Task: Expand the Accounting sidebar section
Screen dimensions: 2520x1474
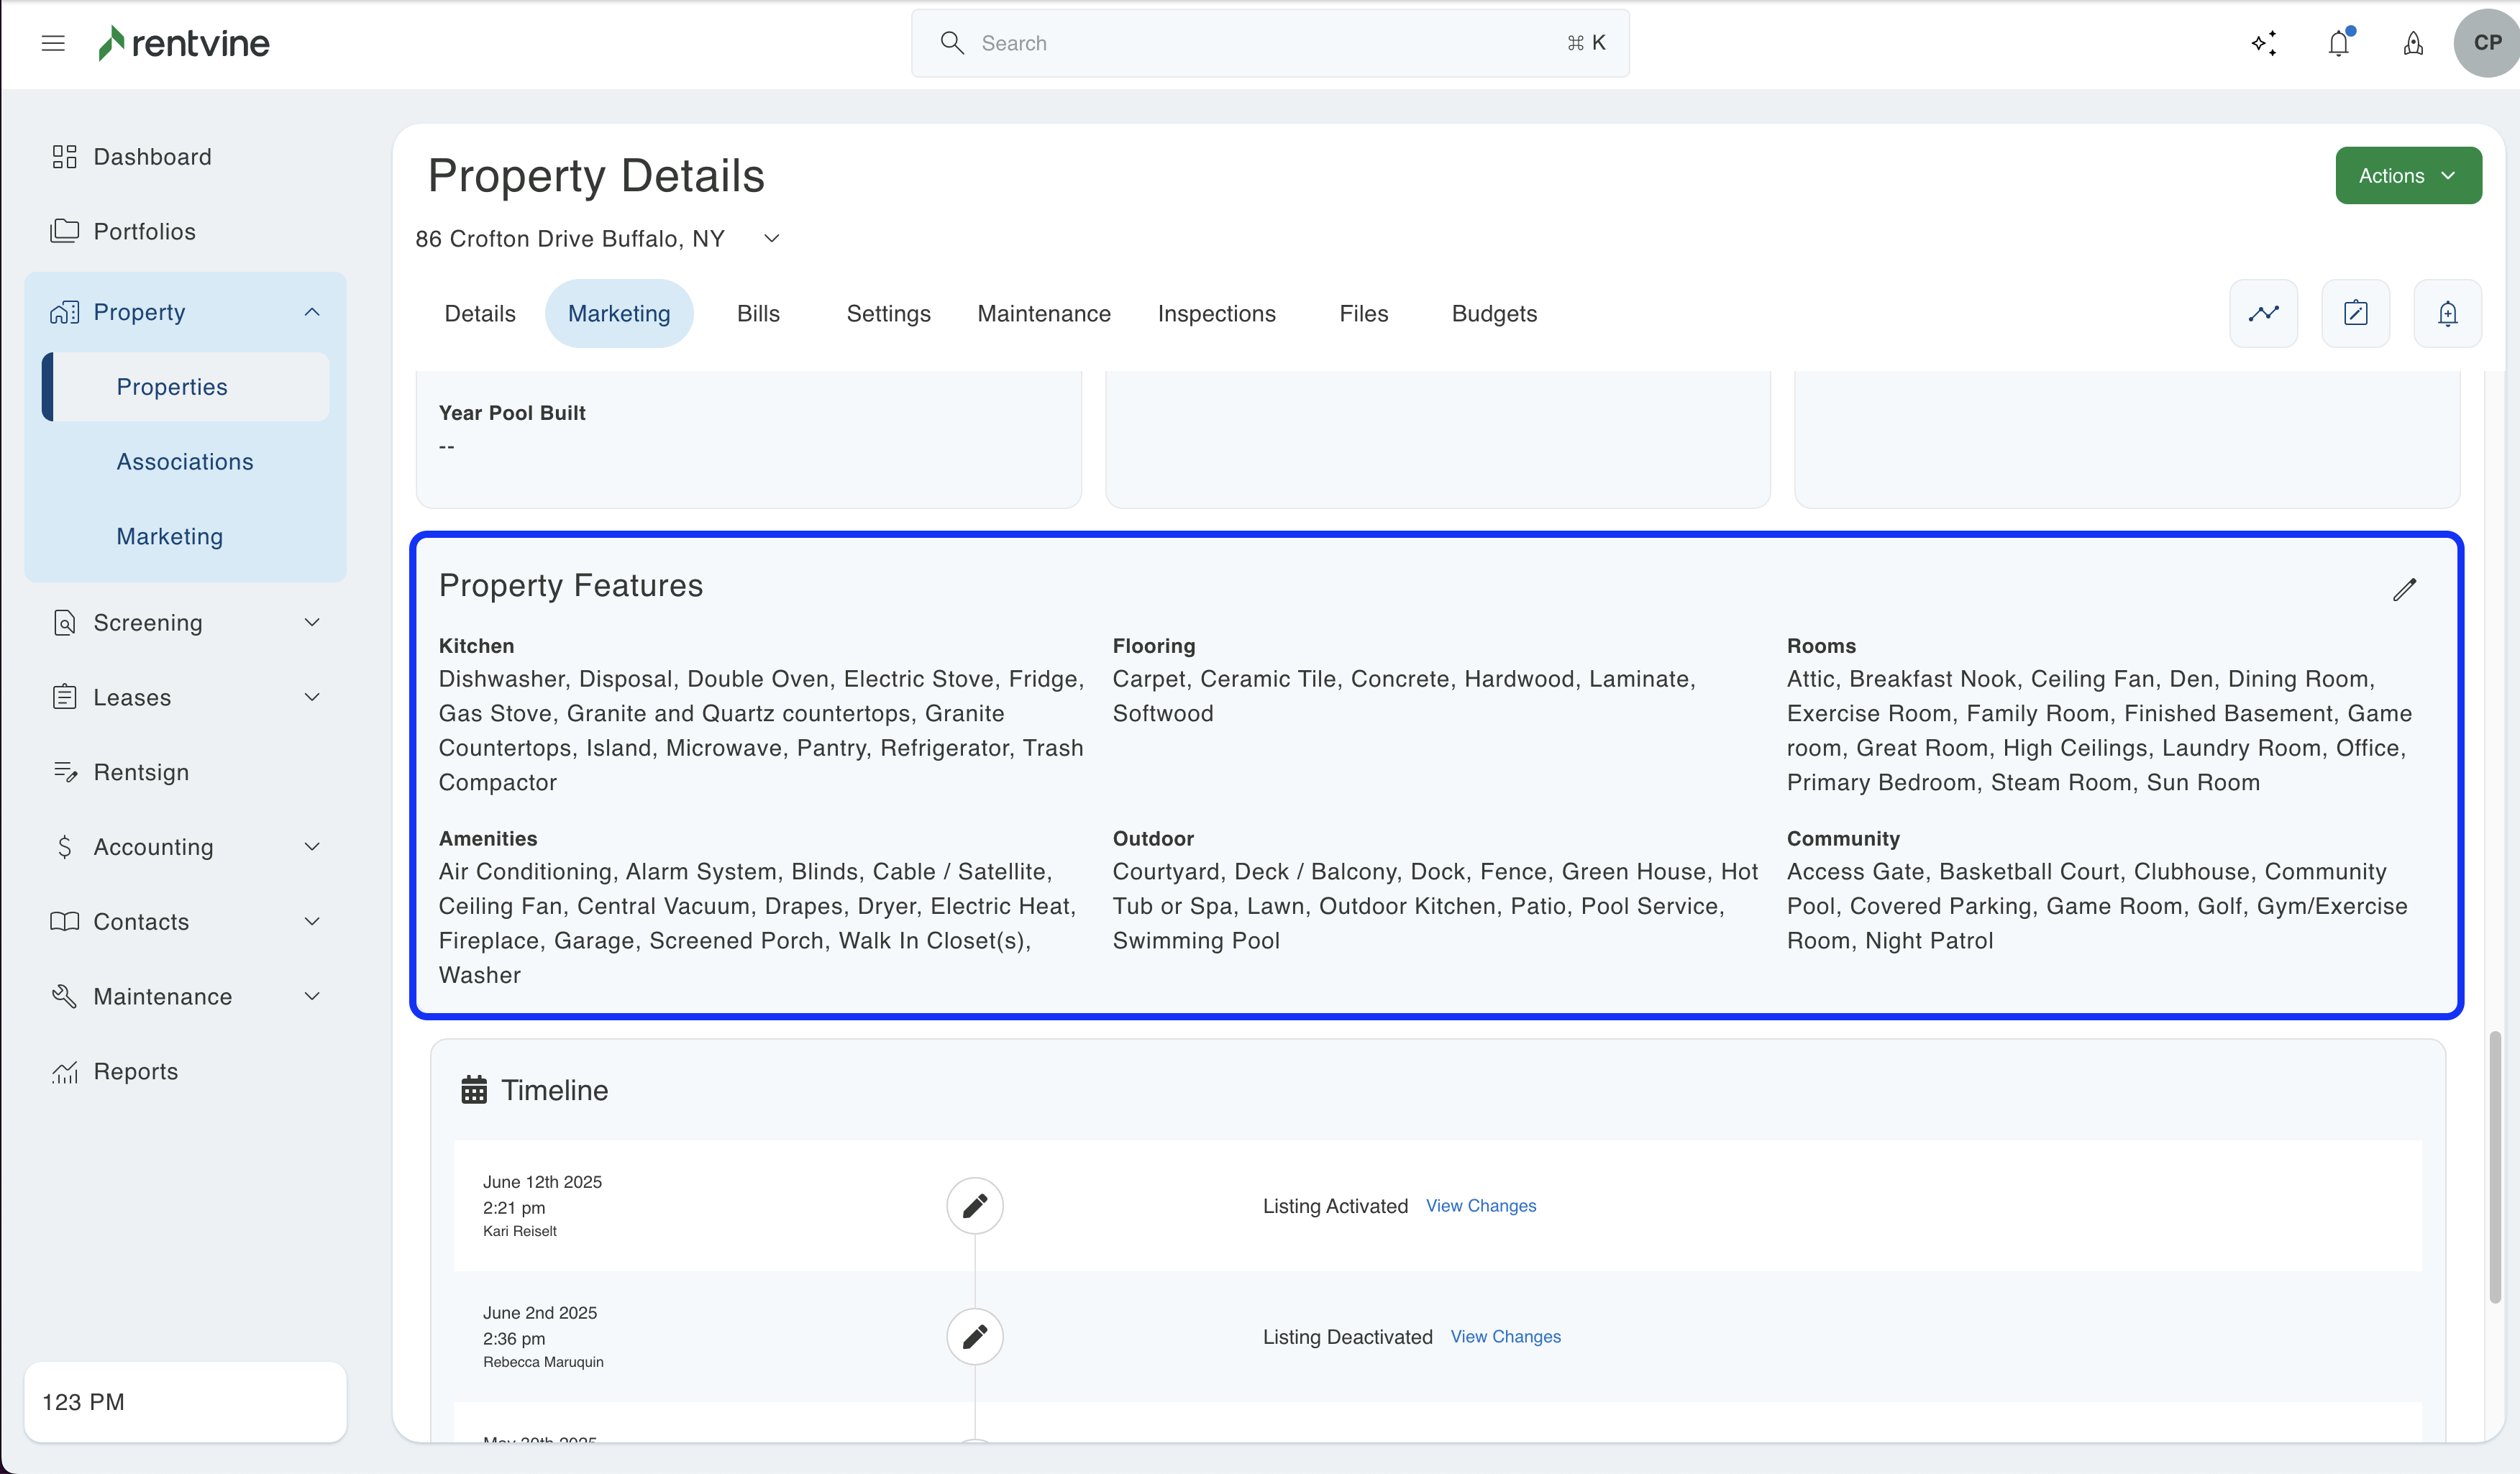Action: click(x=312, y=846)
